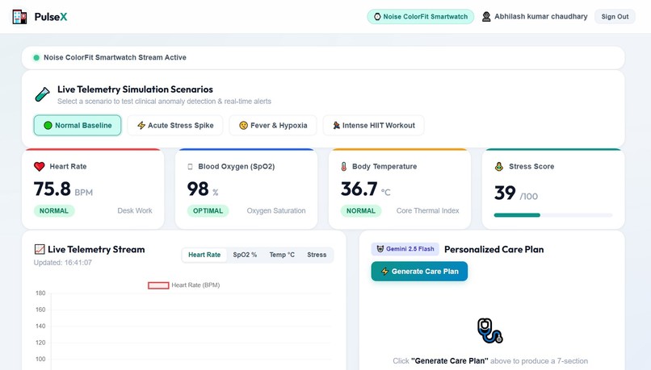Click the Stress Score progress bar
The width and height of the screenshot is (651, 370).
(x=553, y=215)
